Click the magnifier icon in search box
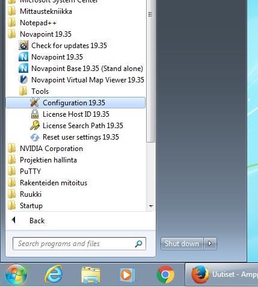The image size is (258, 287). (x=138, y=244)
